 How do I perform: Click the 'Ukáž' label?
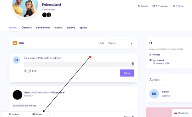coord(101,43)
